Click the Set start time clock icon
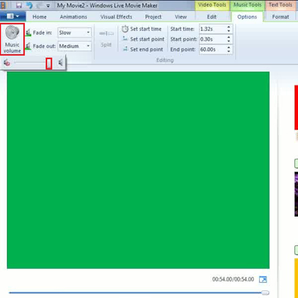The height and width of the screenshot is (298, 298). [125, 29]
